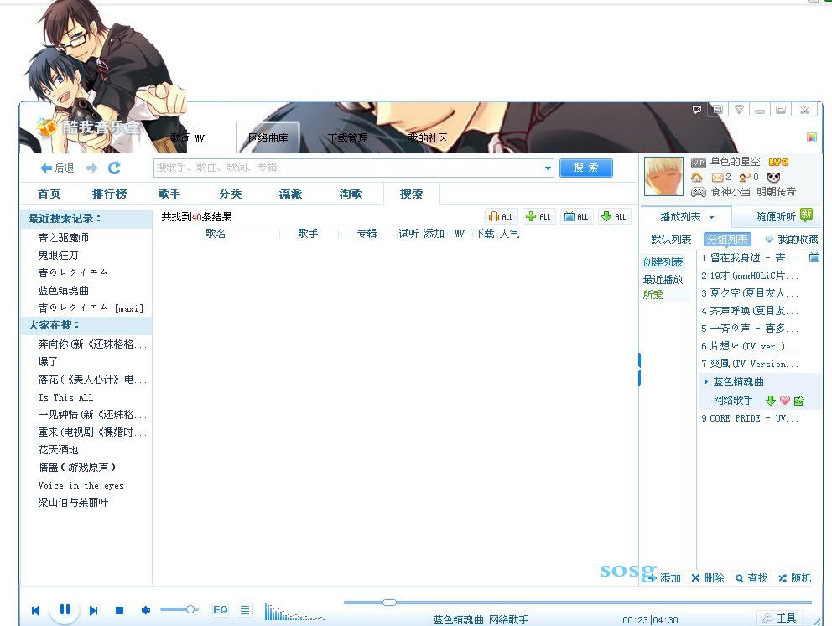
Task: Open the 下载管理 tab
Action: [x=347, y=138]
